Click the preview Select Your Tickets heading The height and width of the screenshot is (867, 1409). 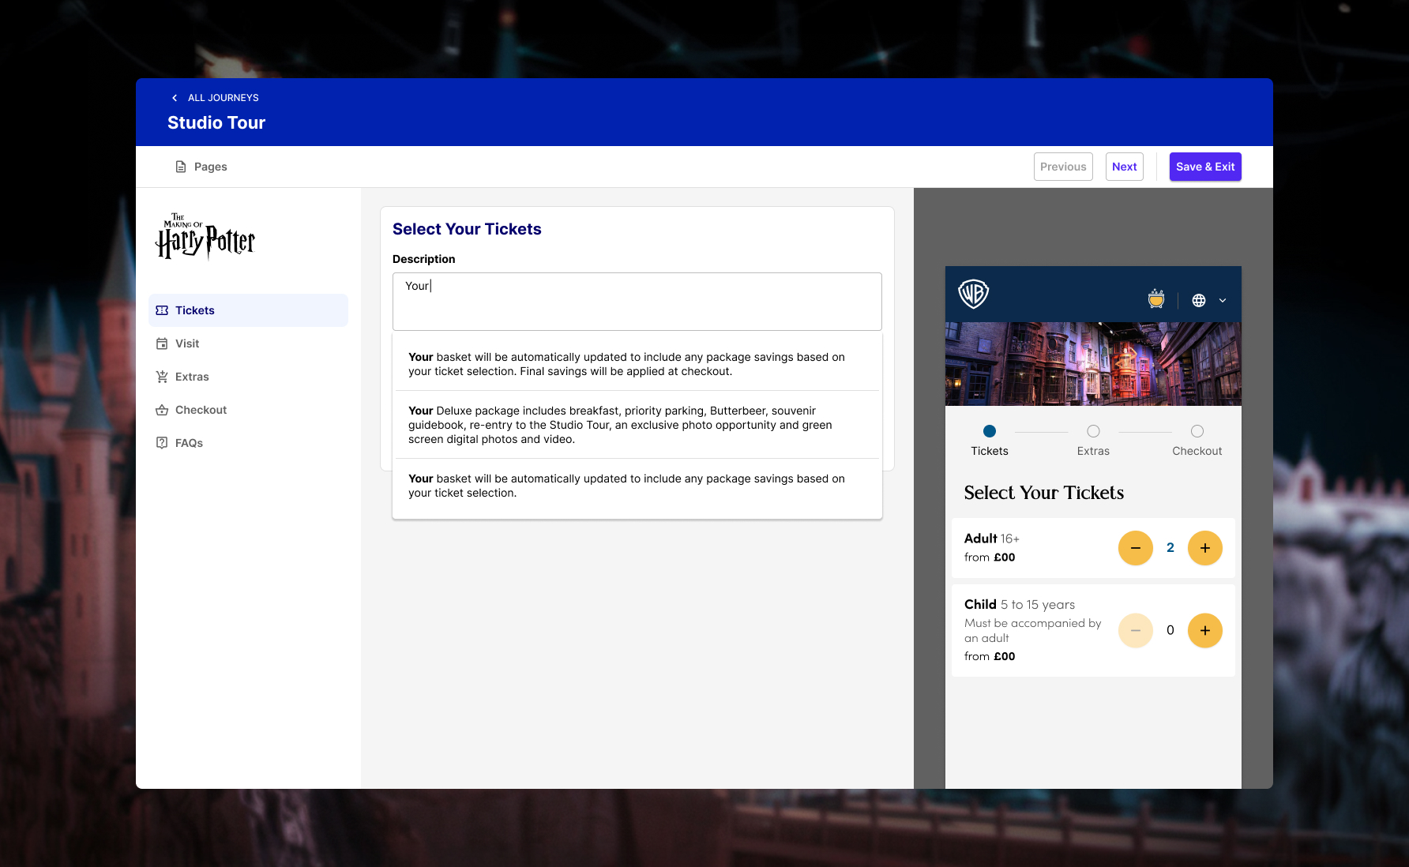coord(1044,493)
